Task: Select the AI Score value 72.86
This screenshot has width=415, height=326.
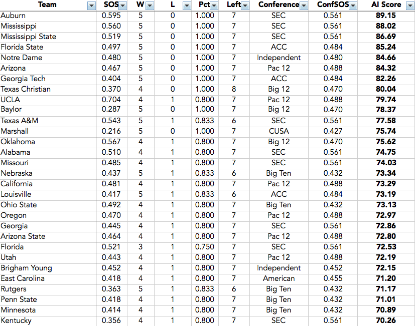Action: click(x=386, y=226)
